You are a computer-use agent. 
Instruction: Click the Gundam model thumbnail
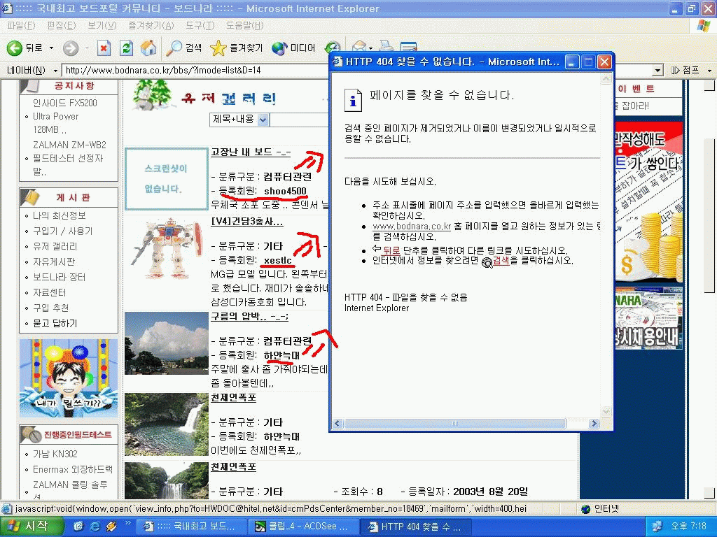tap(167, 249)
